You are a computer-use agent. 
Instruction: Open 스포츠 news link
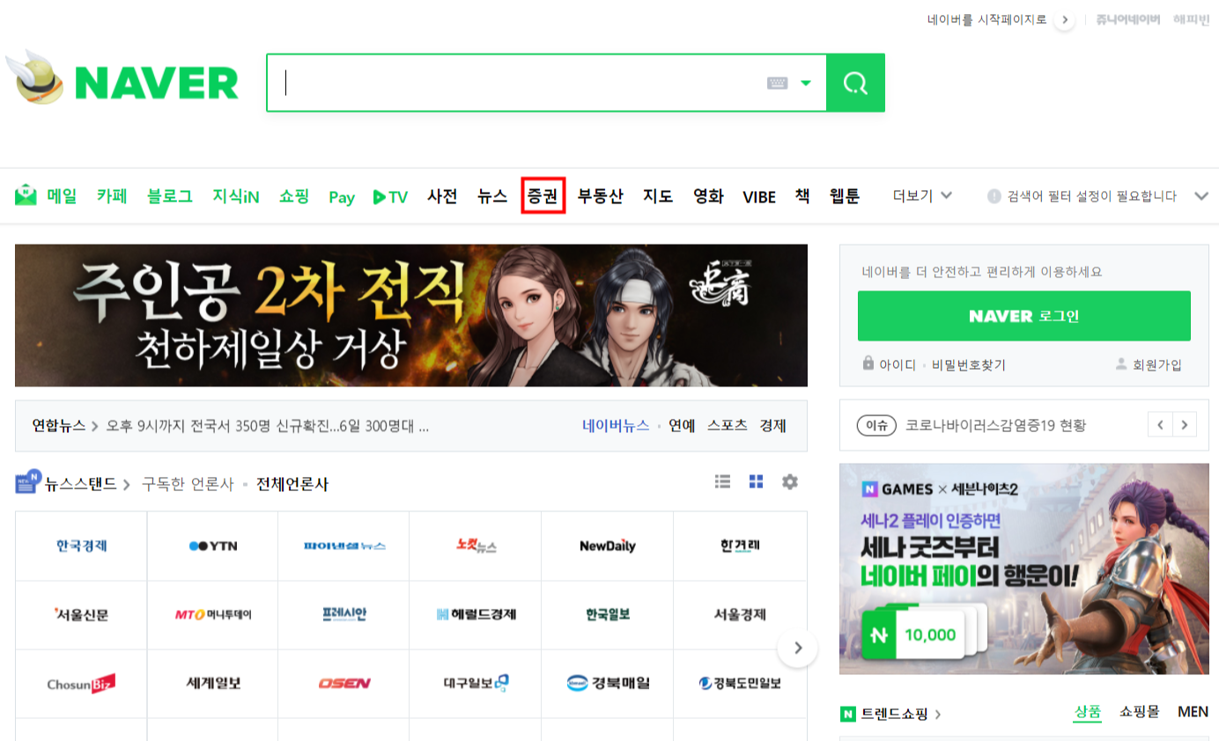728,426
